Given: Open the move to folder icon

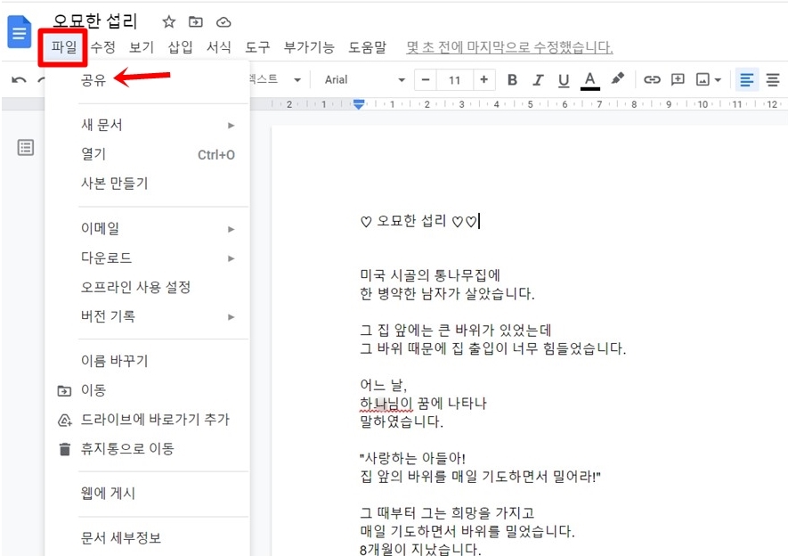Looking at the screenshot, I should pos(194,20).
